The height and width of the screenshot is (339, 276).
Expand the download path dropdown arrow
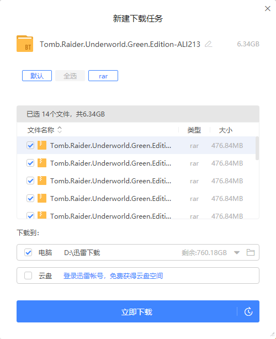(237, 252)
